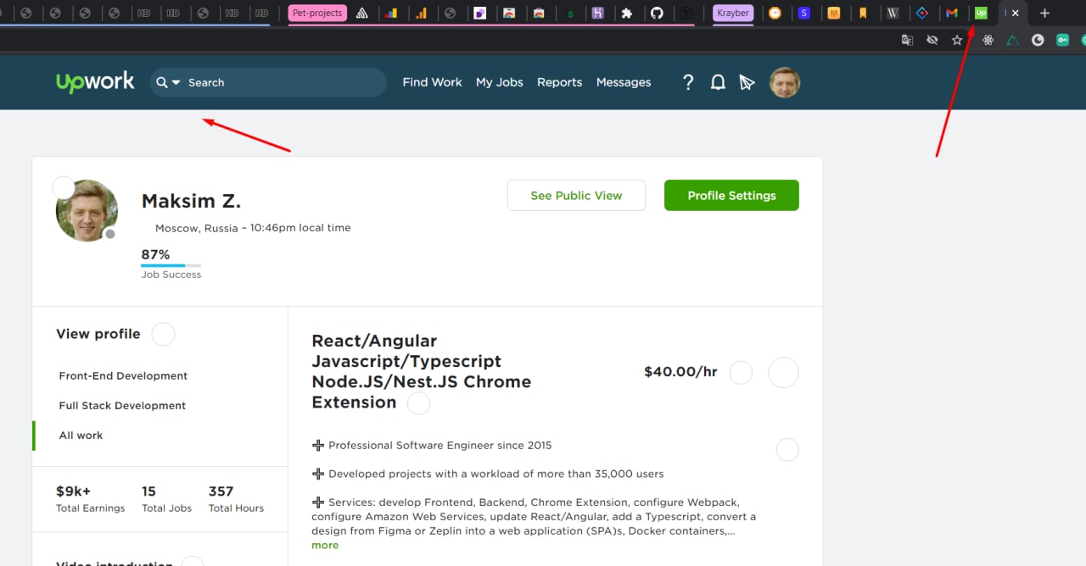Click the translate page icon in address bar
Image resolution: width=1086 pixels, height=566 pixels.
907,40
